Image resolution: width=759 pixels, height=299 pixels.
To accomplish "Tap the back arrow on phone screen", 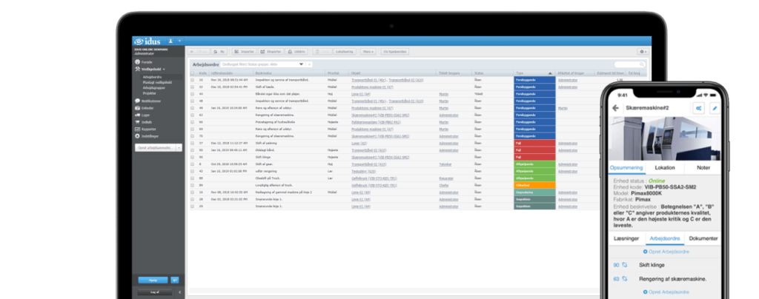I will [616, 108].
